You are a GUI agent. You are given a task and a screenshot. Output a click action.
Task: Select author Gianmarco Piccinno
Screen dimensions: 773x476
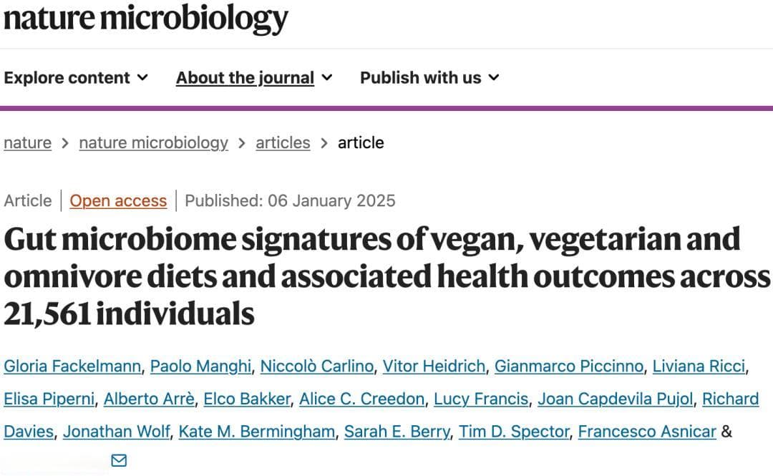(569, 366)
